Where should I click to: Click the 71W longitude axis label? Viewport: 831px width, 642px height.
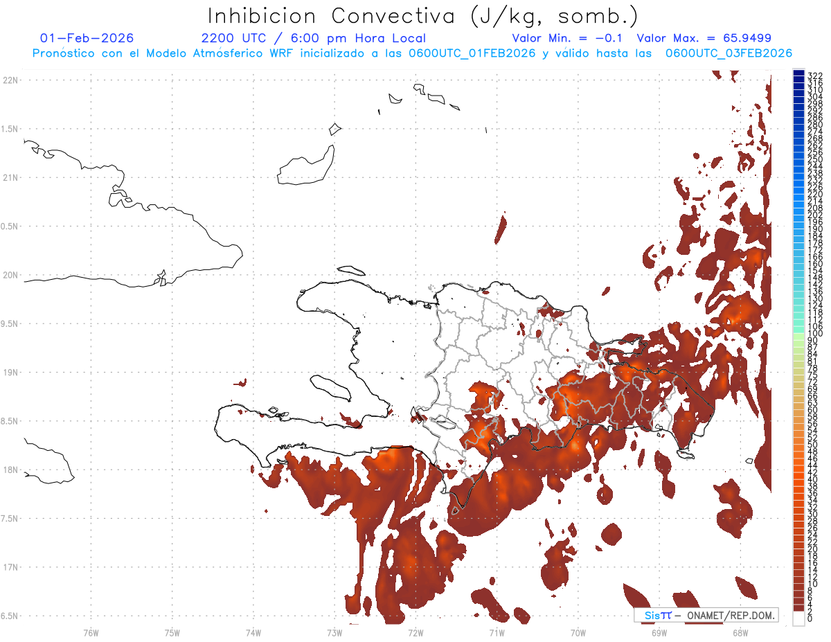click(497, 632)
